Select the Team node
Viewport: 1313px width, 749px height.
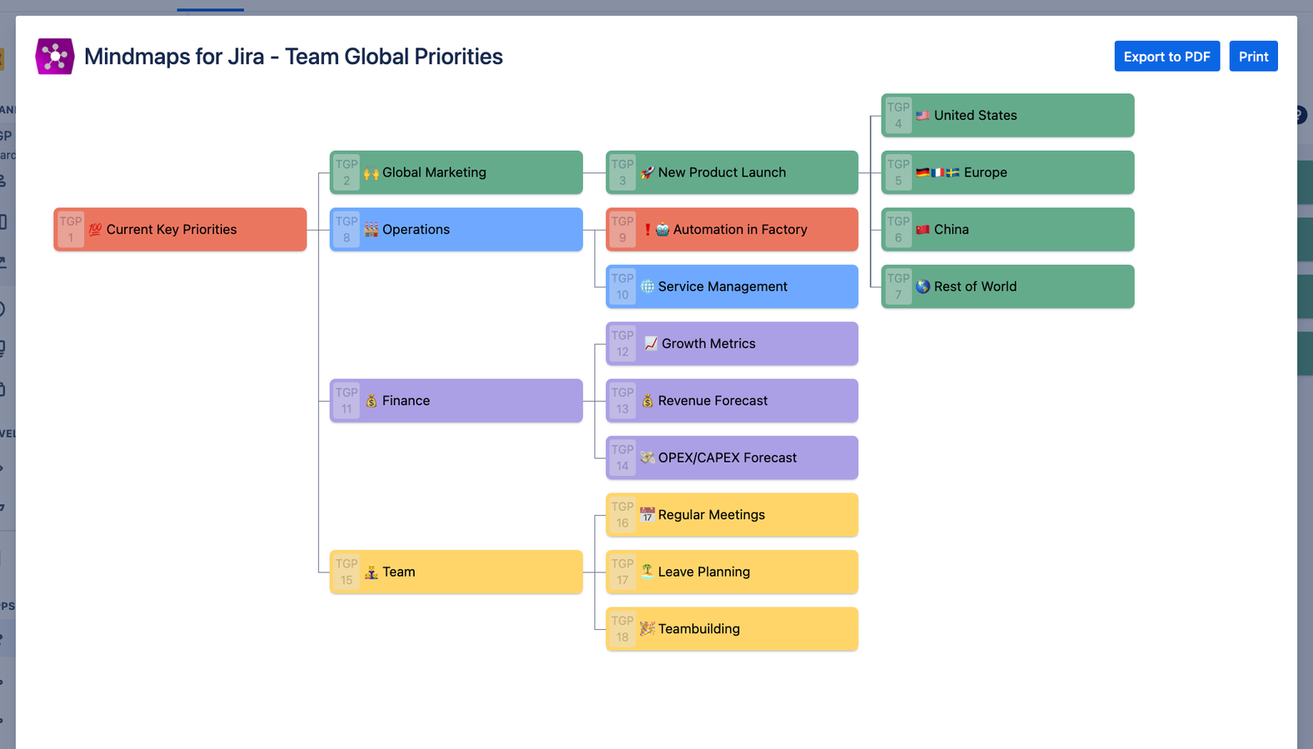pyautogui.click(x=456, y=572)
